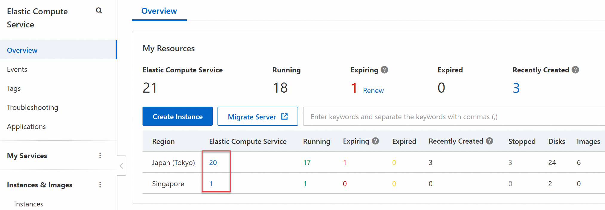Click the Renew link
The width and height of the screenshot is (605, 210).
373,91
